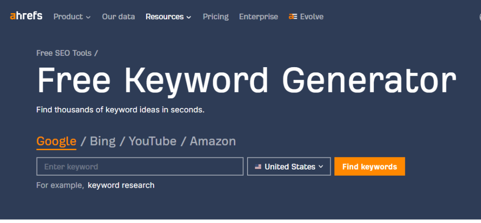Open the country dropdown arrow
This screenshot has width=481, height=223.
tap(321, 167)
